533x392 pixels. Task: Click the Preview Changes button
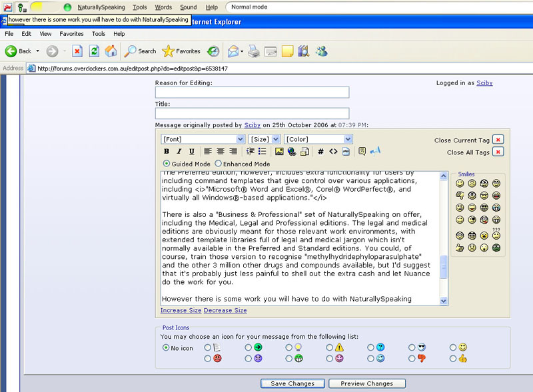tap(367, 383)
